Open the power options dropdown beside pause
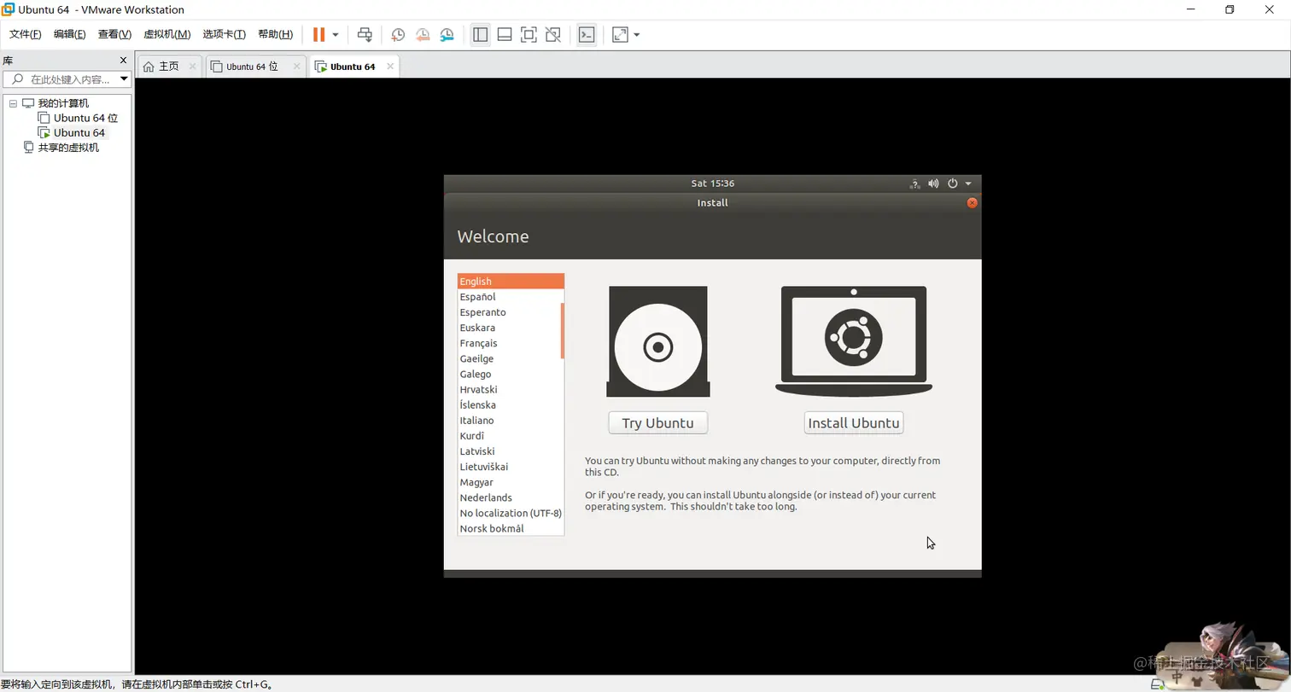1291x692 pixels. pyautogui.click(x=336, y=35)
